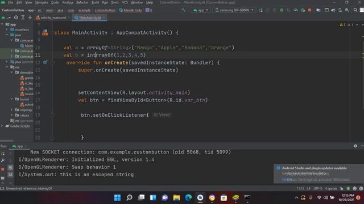Stop the process with the Run panel's red square

pyautogui.click(x=3, y=169)
